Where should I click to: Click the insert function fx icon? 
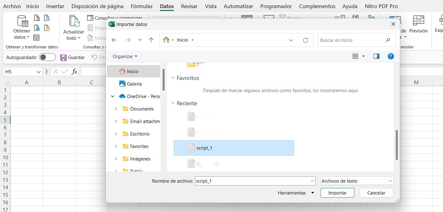point(74,71)
